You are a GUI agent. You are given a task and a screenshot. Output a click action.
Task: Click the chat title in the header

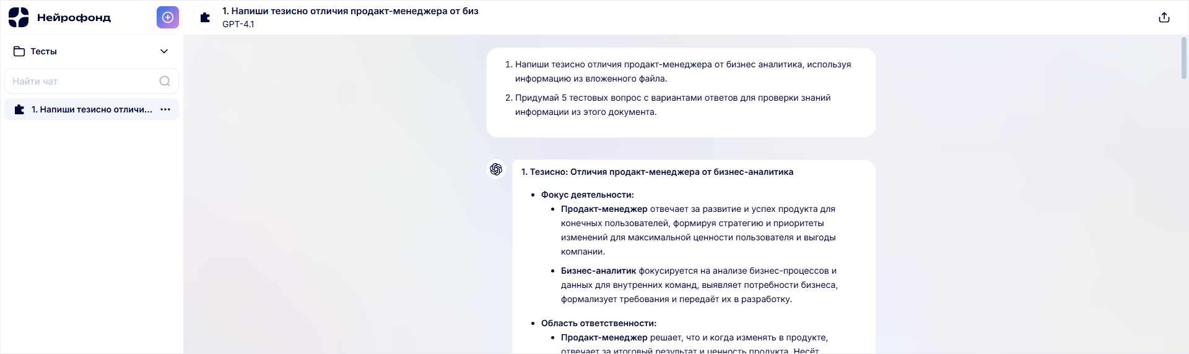pyautogui.click(x=351, y=11)
